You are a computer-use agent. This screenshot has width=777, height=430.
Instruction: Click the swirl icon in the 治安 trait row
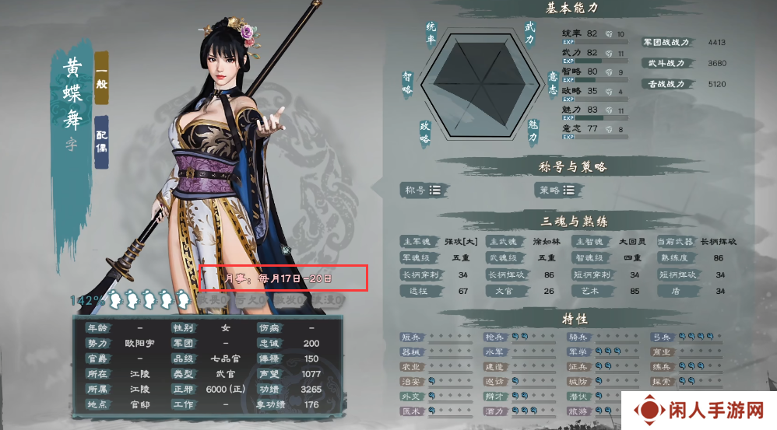coord(431,381)
